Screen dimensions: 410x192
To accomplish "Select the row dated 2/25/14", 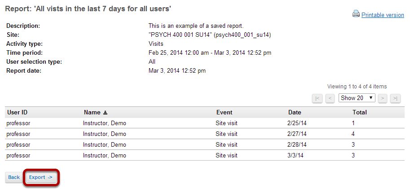I will 205,123.
